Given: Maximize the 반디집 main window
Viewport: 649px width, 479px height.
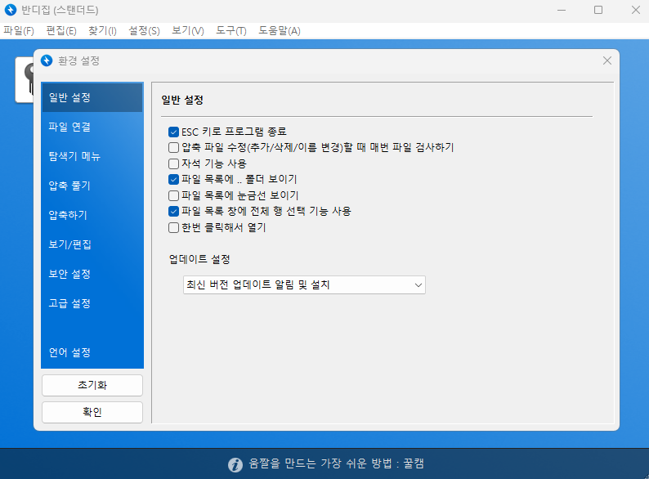Looking at the screenshot, I should (598, 10).
